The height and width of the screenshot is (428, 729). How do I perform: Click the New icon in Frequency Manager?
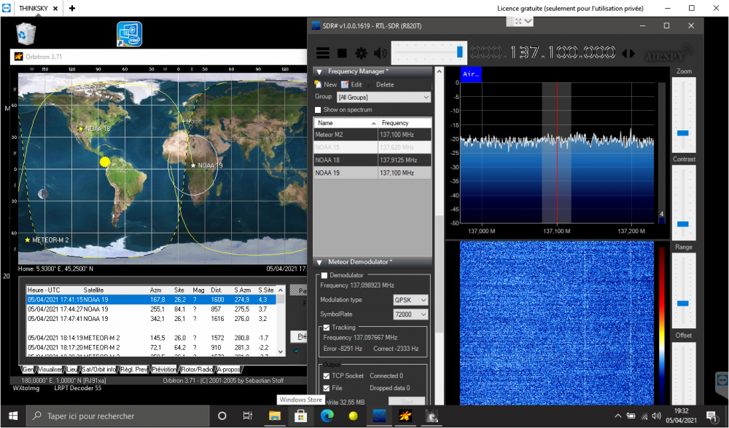[318, 84]
